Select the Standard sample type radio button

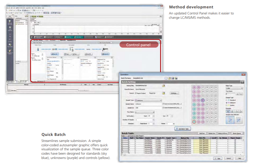227,100
